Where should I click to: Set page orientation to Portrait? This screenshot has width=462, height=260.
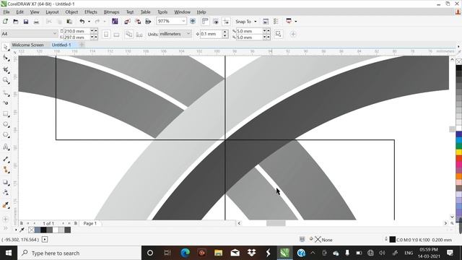[106, 34]
